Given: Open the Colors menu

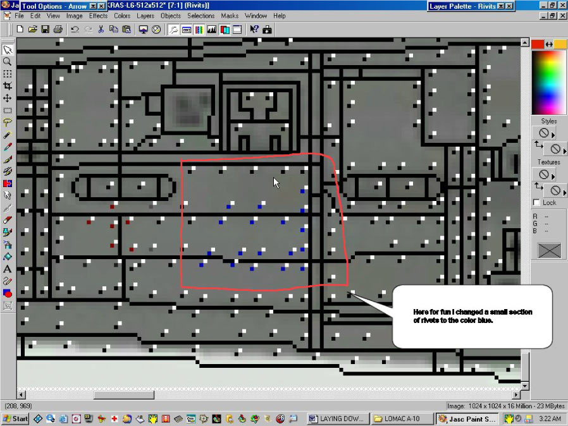Looking at the screenshot, I should tap(122, 16).
